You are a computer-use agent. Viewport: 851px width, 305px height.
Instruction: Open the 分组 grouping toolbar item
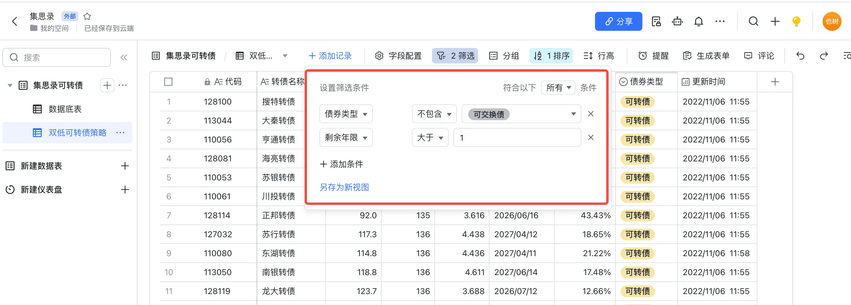[x=504, y=56]
